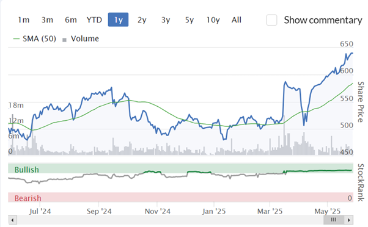This screenshot has width=368, height=227.
Task: Toggle SMA (50) legend line
Action: (35, 38)
